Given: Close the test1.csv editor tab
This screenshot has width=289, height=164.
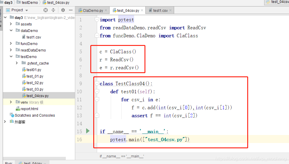Looking at the screenshot, I should [171, 10].
